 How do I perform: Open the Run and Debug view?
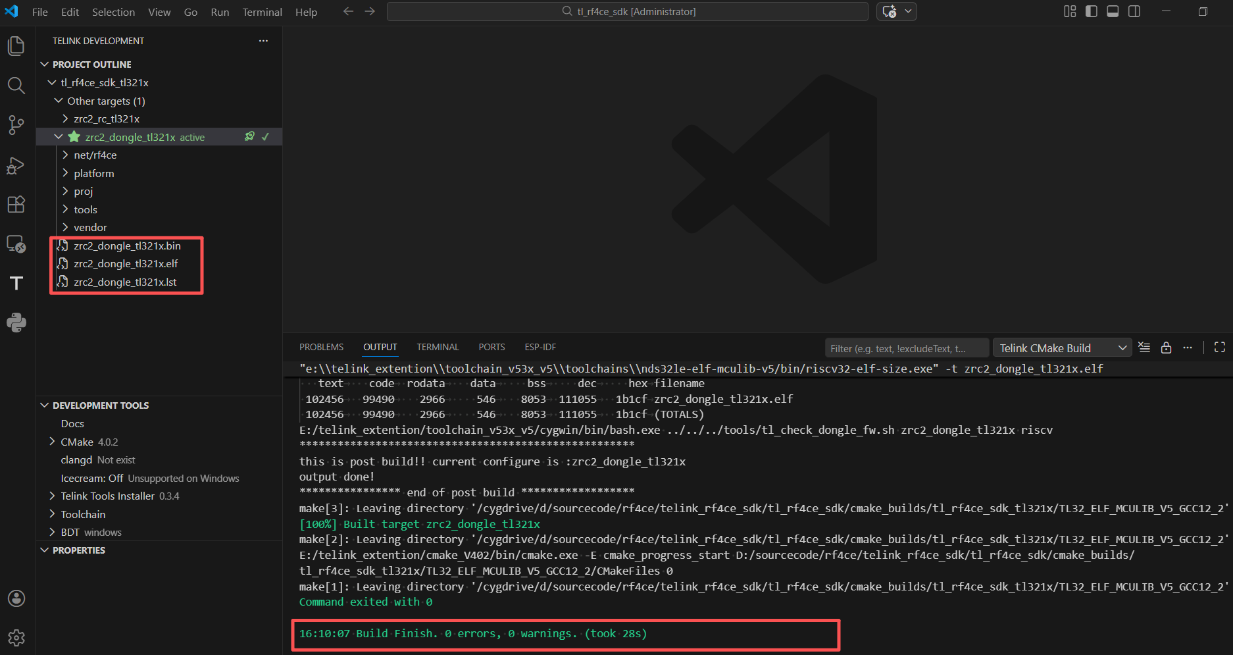pyautogui.click(x=16, y=165)
